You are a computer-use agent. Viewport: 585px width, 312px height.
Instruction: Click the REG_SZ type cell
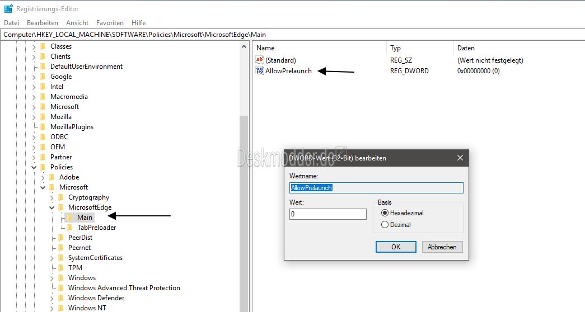coord(401,60)
